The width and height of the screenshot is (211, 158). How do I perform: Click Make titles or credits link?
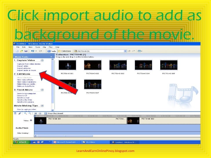pos(26,84)
